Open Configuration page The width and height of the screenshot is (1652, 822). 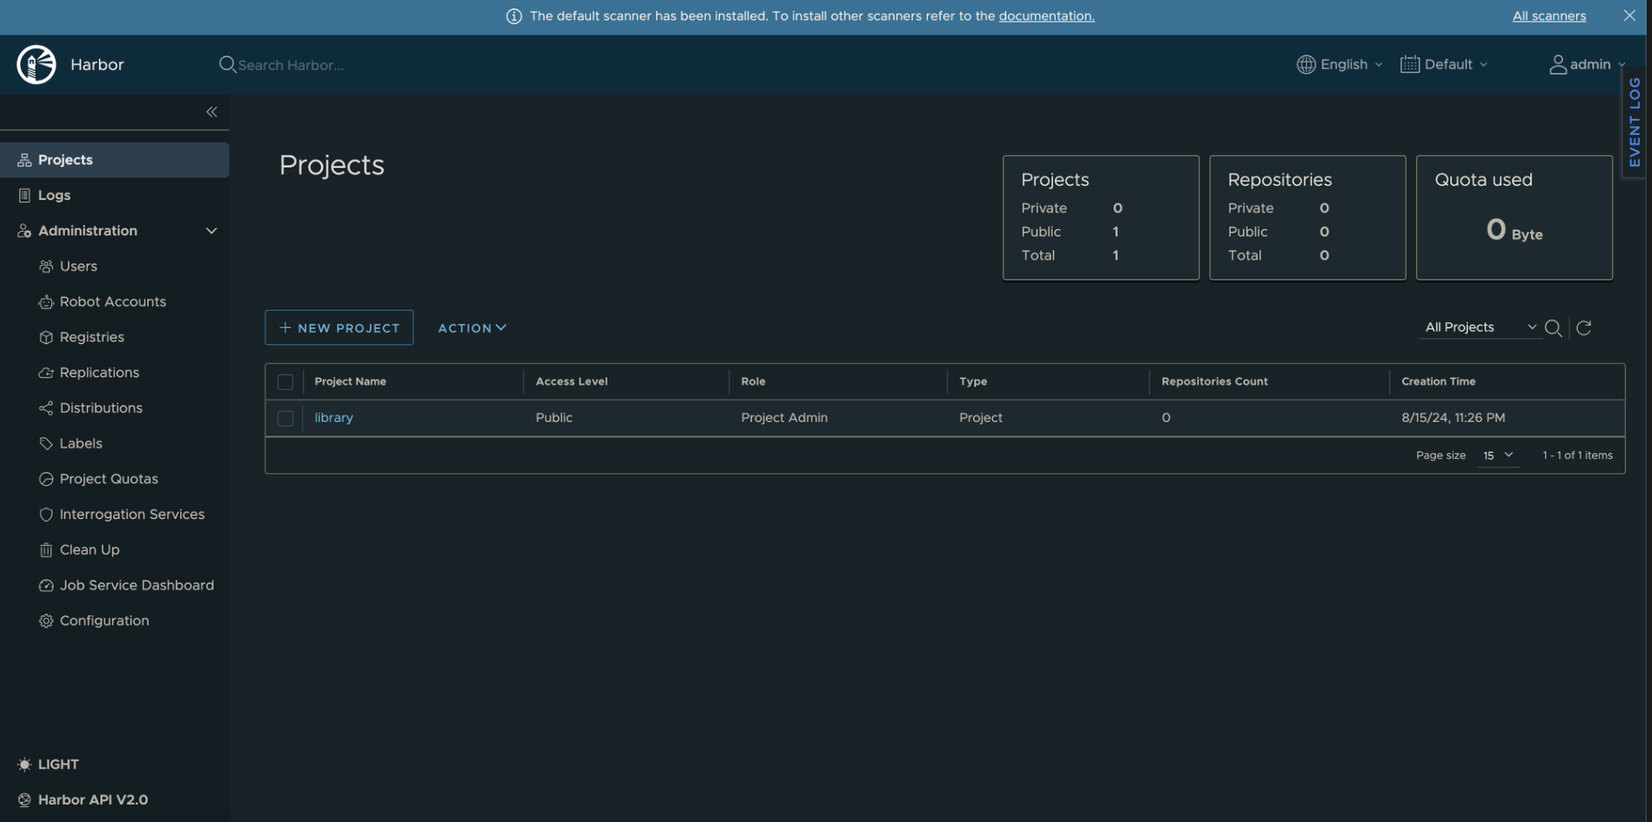click(x=104, y=622)
